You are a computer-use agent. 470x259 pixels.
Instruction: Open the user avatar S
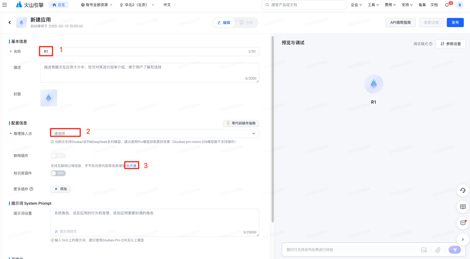460,5
